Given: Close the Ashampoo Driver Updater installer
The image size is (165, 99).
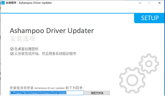Looking at the screenshot, I should 159,3.
